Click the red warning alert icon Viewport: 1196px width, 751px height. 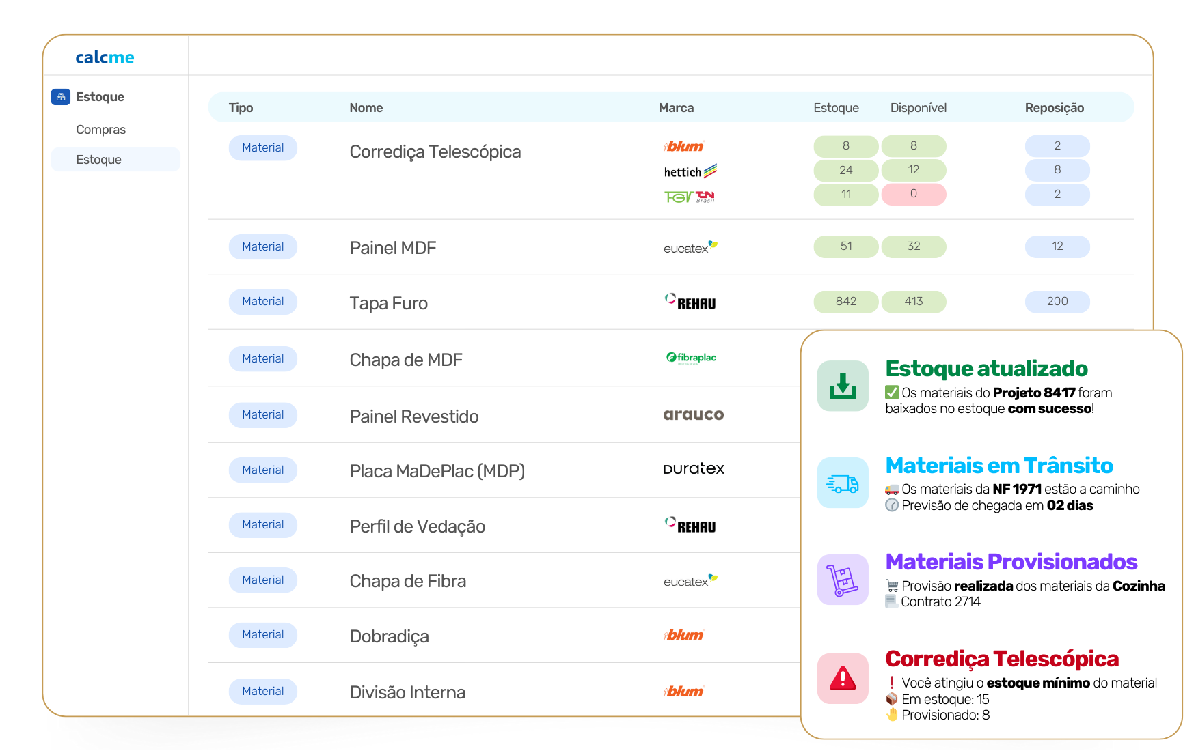pos(843,678)
